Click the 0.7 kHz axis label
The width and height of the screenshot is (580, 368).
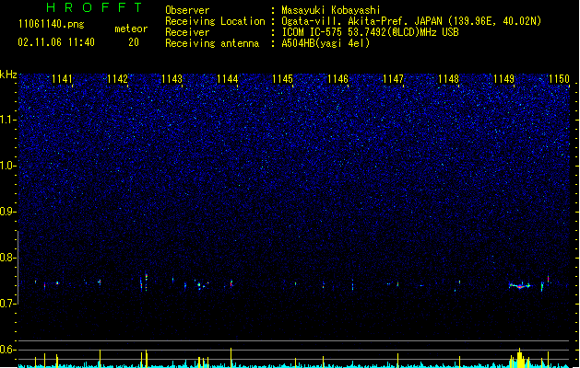[x=8, y=304]
